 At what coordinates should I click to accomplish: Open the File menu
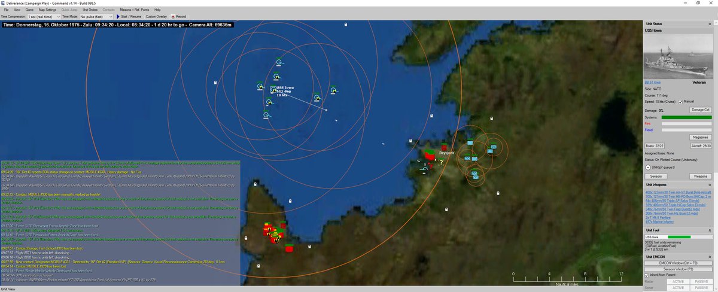pos(5,10)
